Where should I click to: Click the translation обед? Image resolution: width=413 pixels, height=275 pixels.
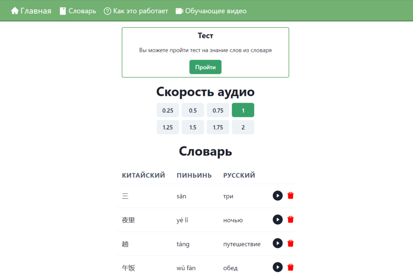tap(230, 268)
